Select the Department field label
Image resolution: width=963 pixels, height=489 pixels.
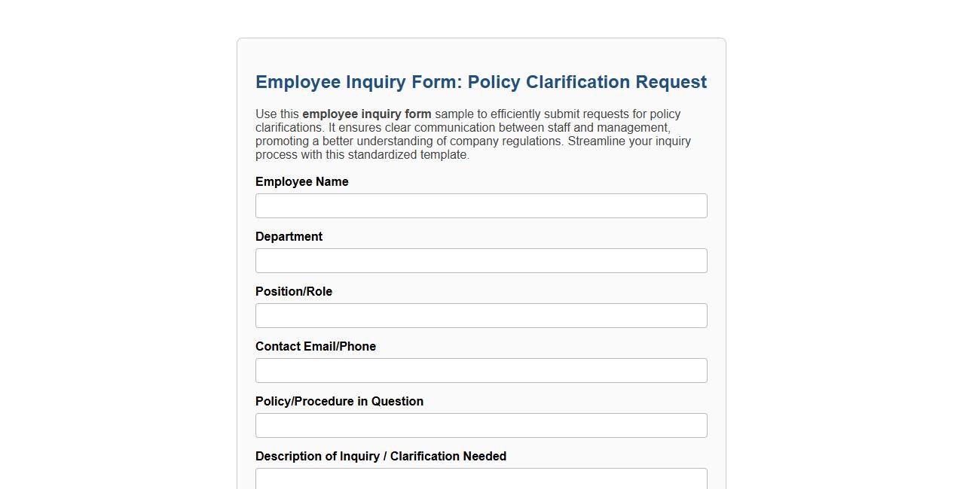pyautogui.click(x=289, y=236)
